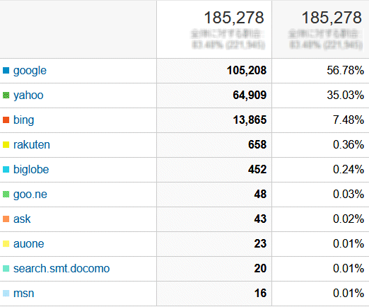369x307 pixels.
Task: Open the search.smt.docomo source link
Action: [61, 269]
